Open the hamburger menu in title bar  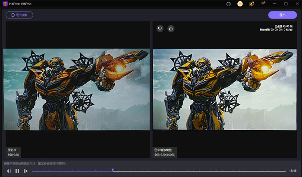263,4
